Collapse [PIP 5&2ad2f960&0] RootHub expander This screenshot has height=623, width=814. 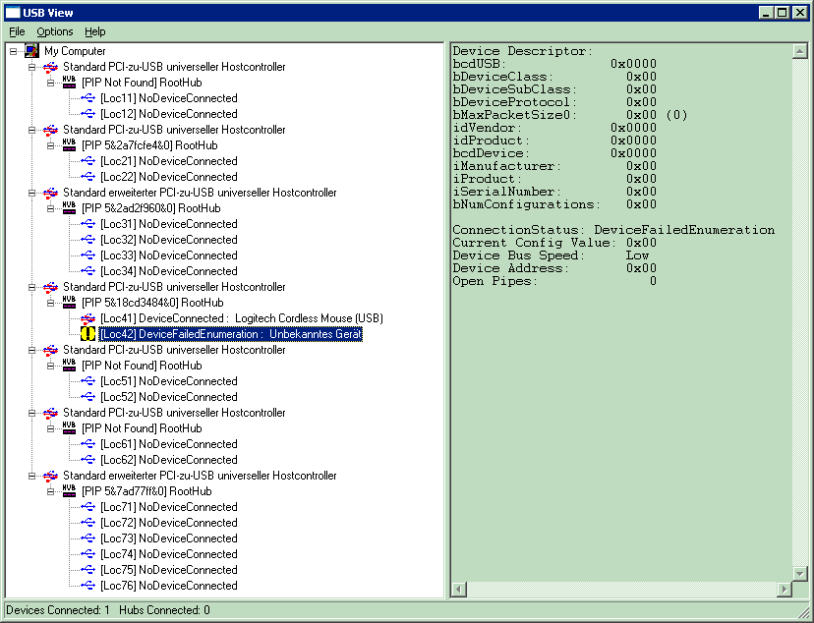click(x=51, y=208)
